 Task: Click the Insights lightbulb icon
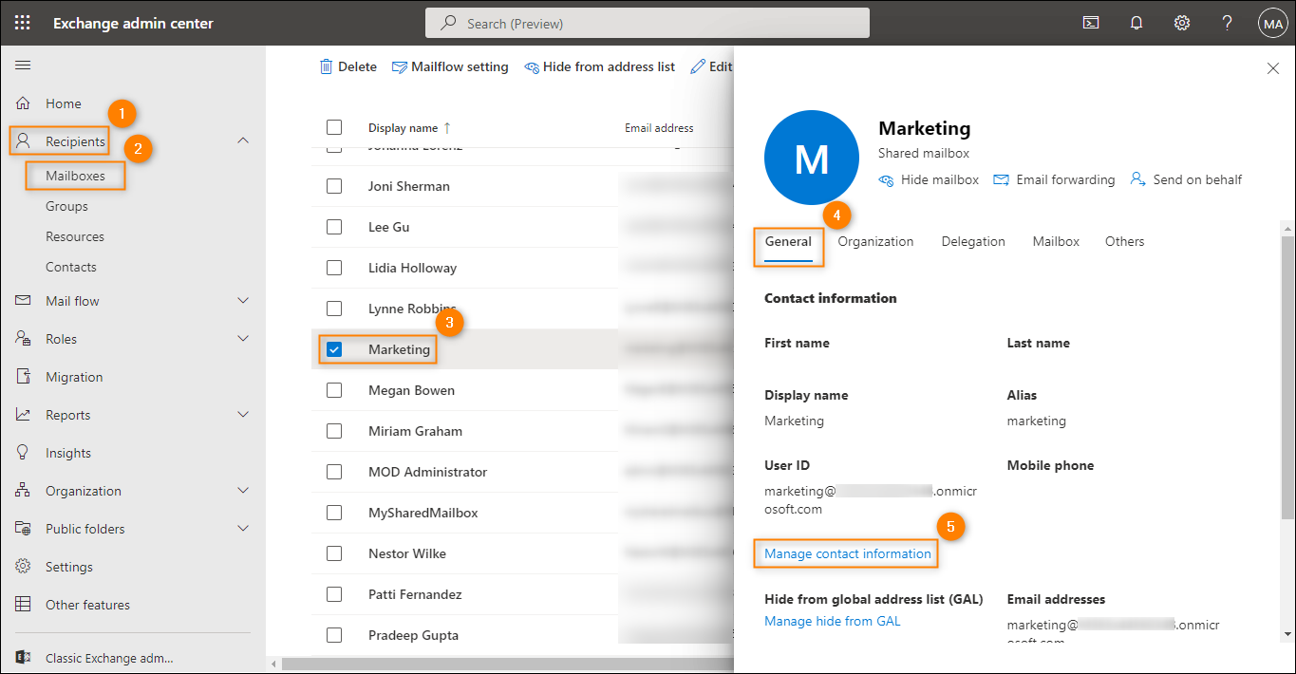tap(24, 453)
